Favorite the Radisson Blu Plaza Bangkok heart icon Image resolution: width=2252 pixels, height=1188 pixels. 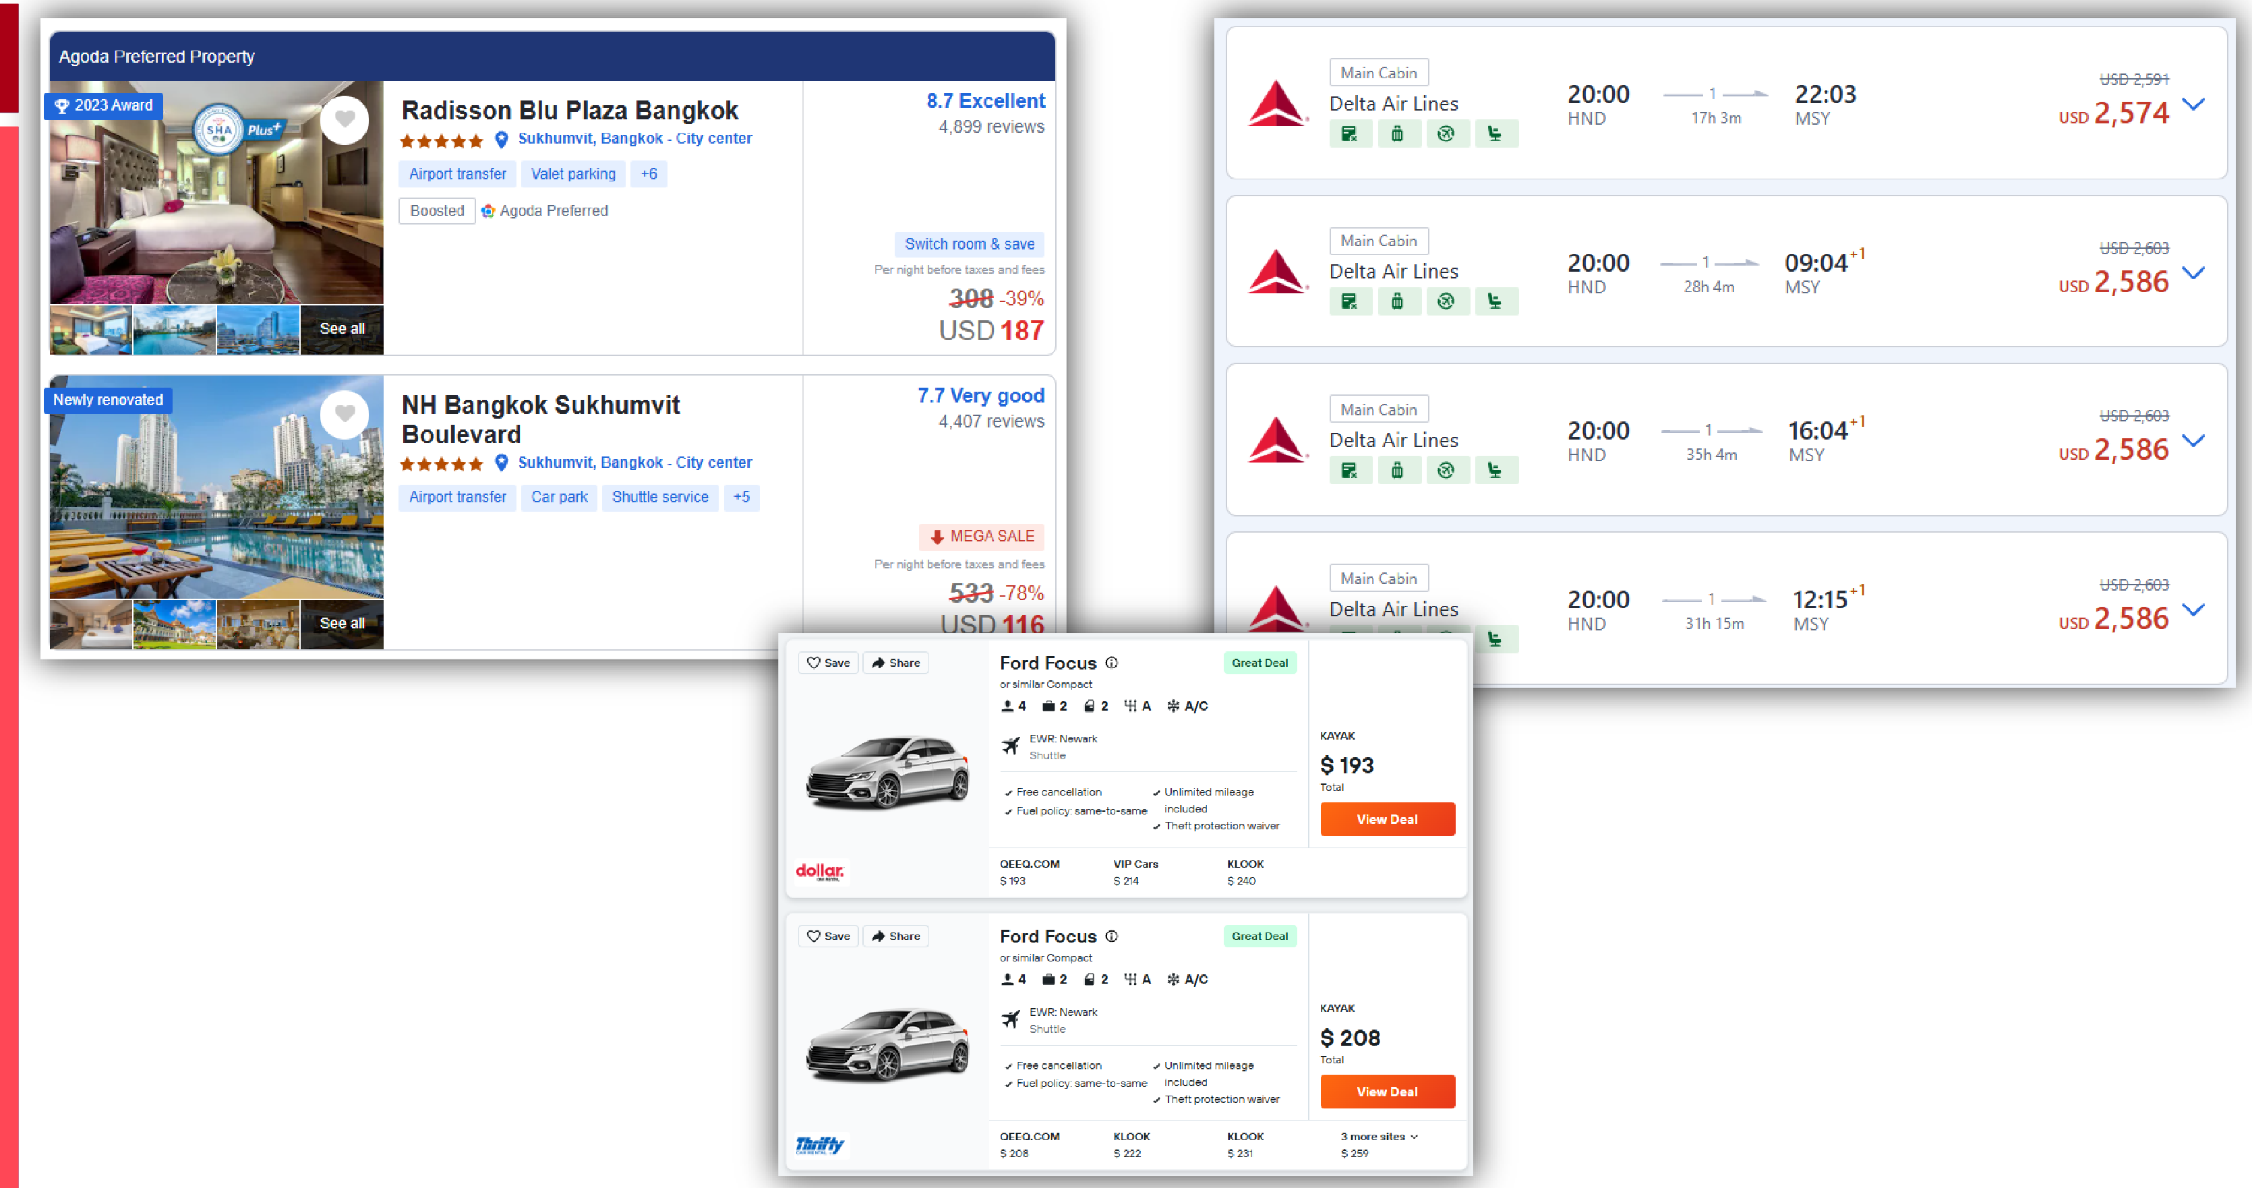pyautogui.click(x=345, y=119)
